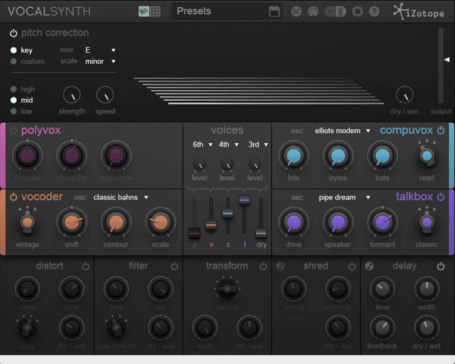Choose the high vocal range
Image resolution: width=455 pixels, height=364 pixels.
14,89
